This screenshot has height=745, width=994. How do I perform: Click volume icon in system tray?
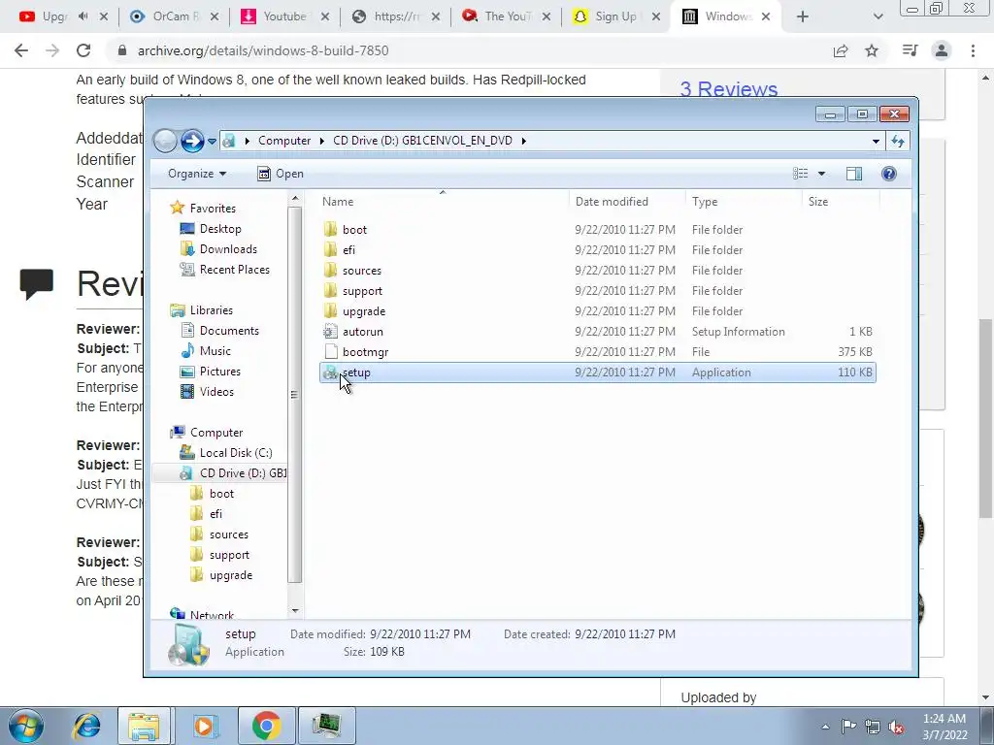coord(896,727)
